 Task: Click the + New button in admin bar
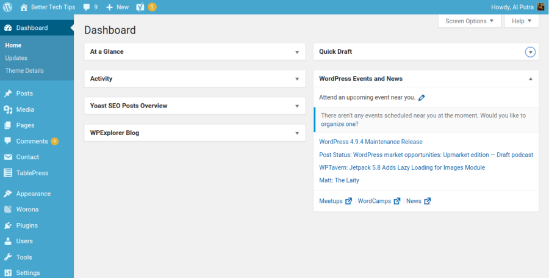pos(117,7)
